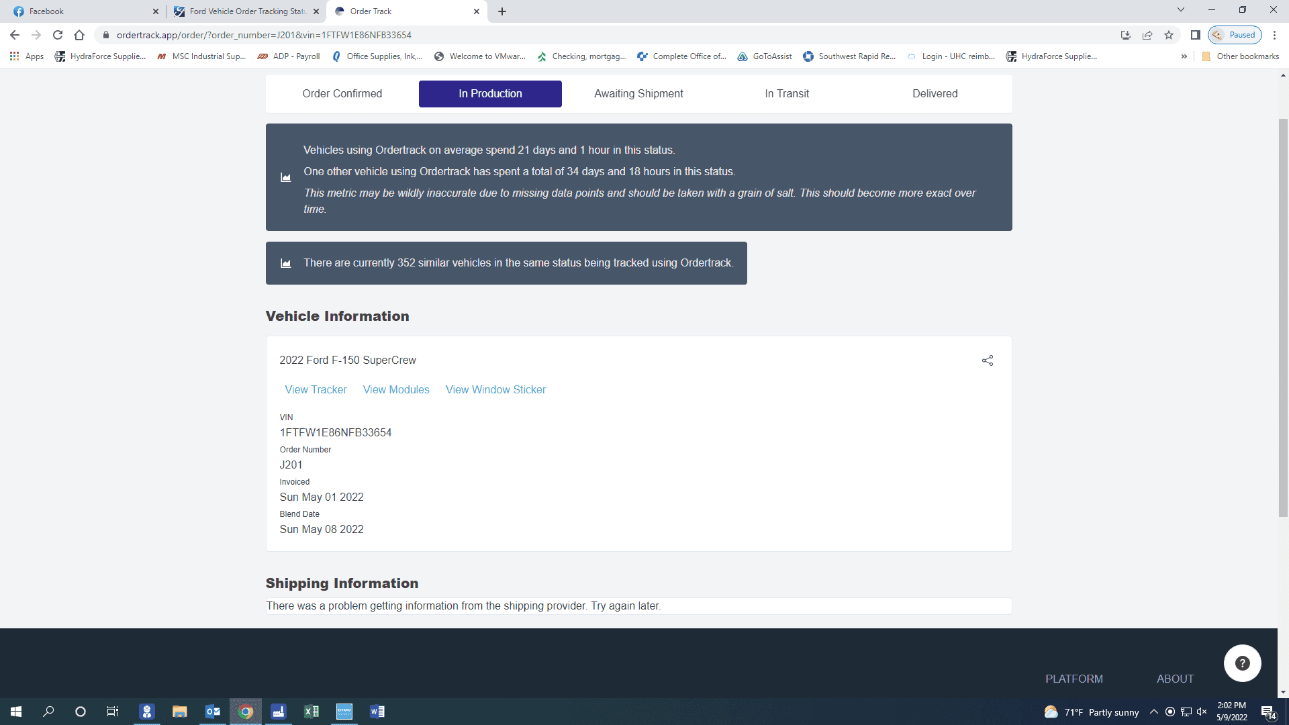The image size is (1289, 725).
Task: Close the Order Track tab
Action: pyautogui.click(x=477, y=11)
